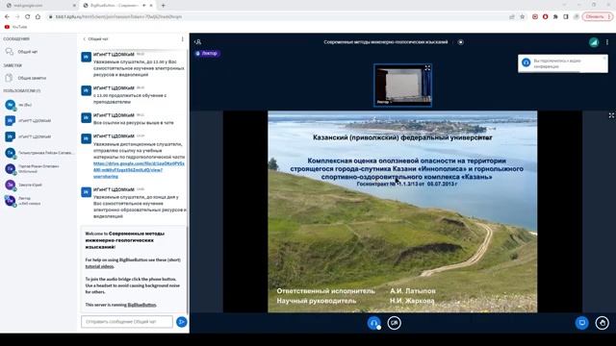Open the connection status icon
The image size is (616, 346).
pos(594,42)
